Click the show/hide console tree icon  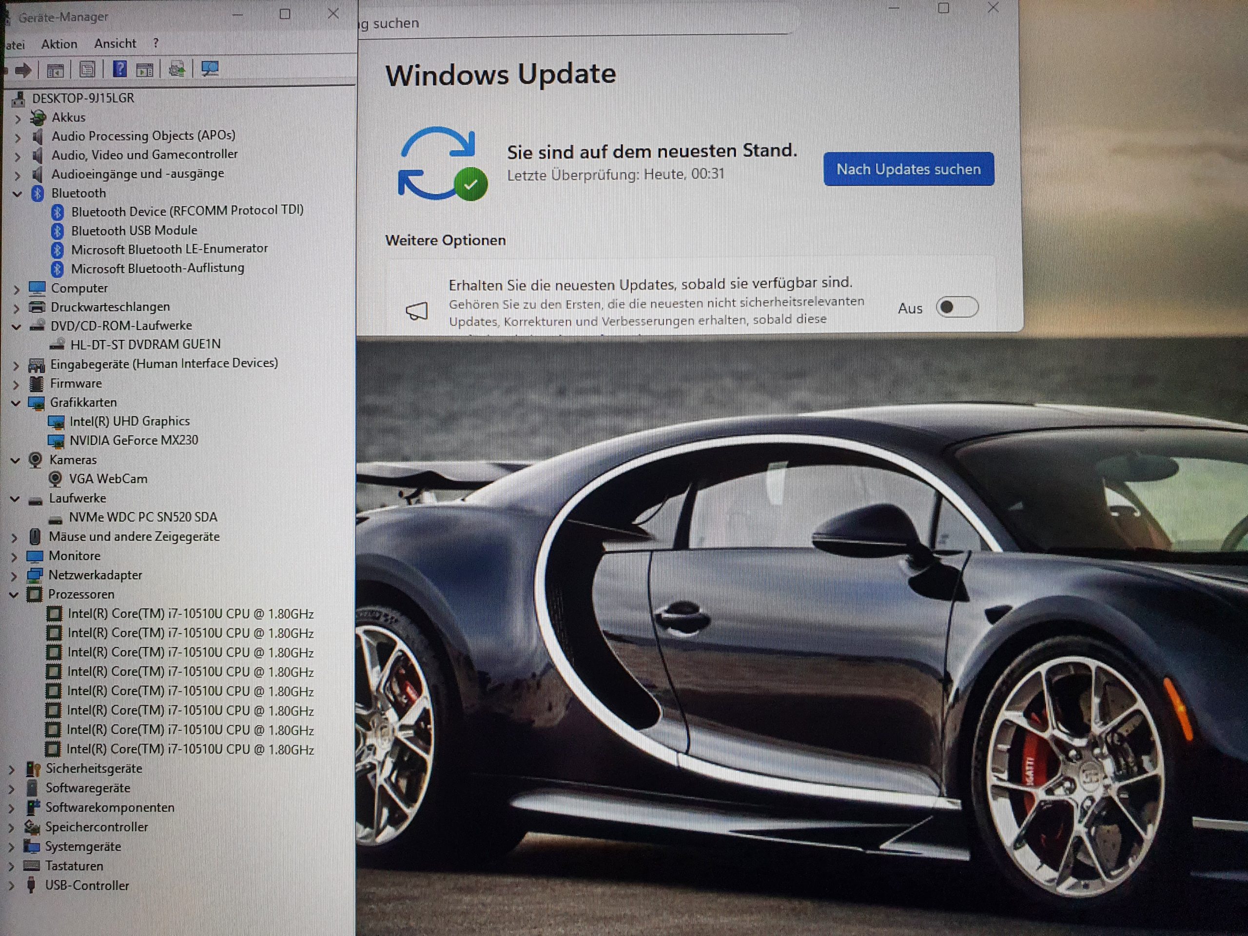55,71
